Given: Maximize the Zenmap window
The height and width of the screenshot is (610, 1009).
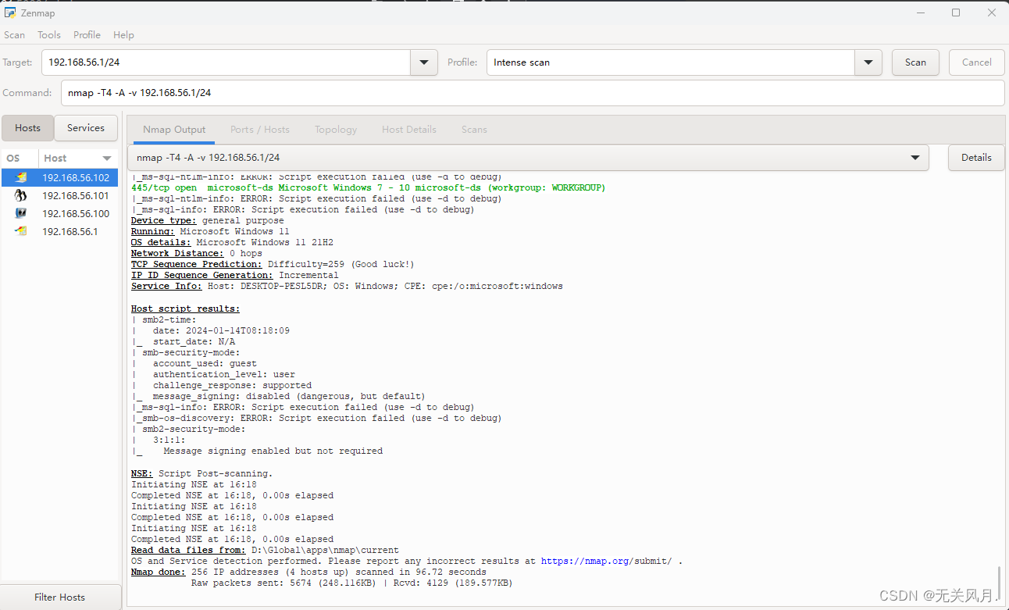Looking at the screenshot, I should [956, 12].
